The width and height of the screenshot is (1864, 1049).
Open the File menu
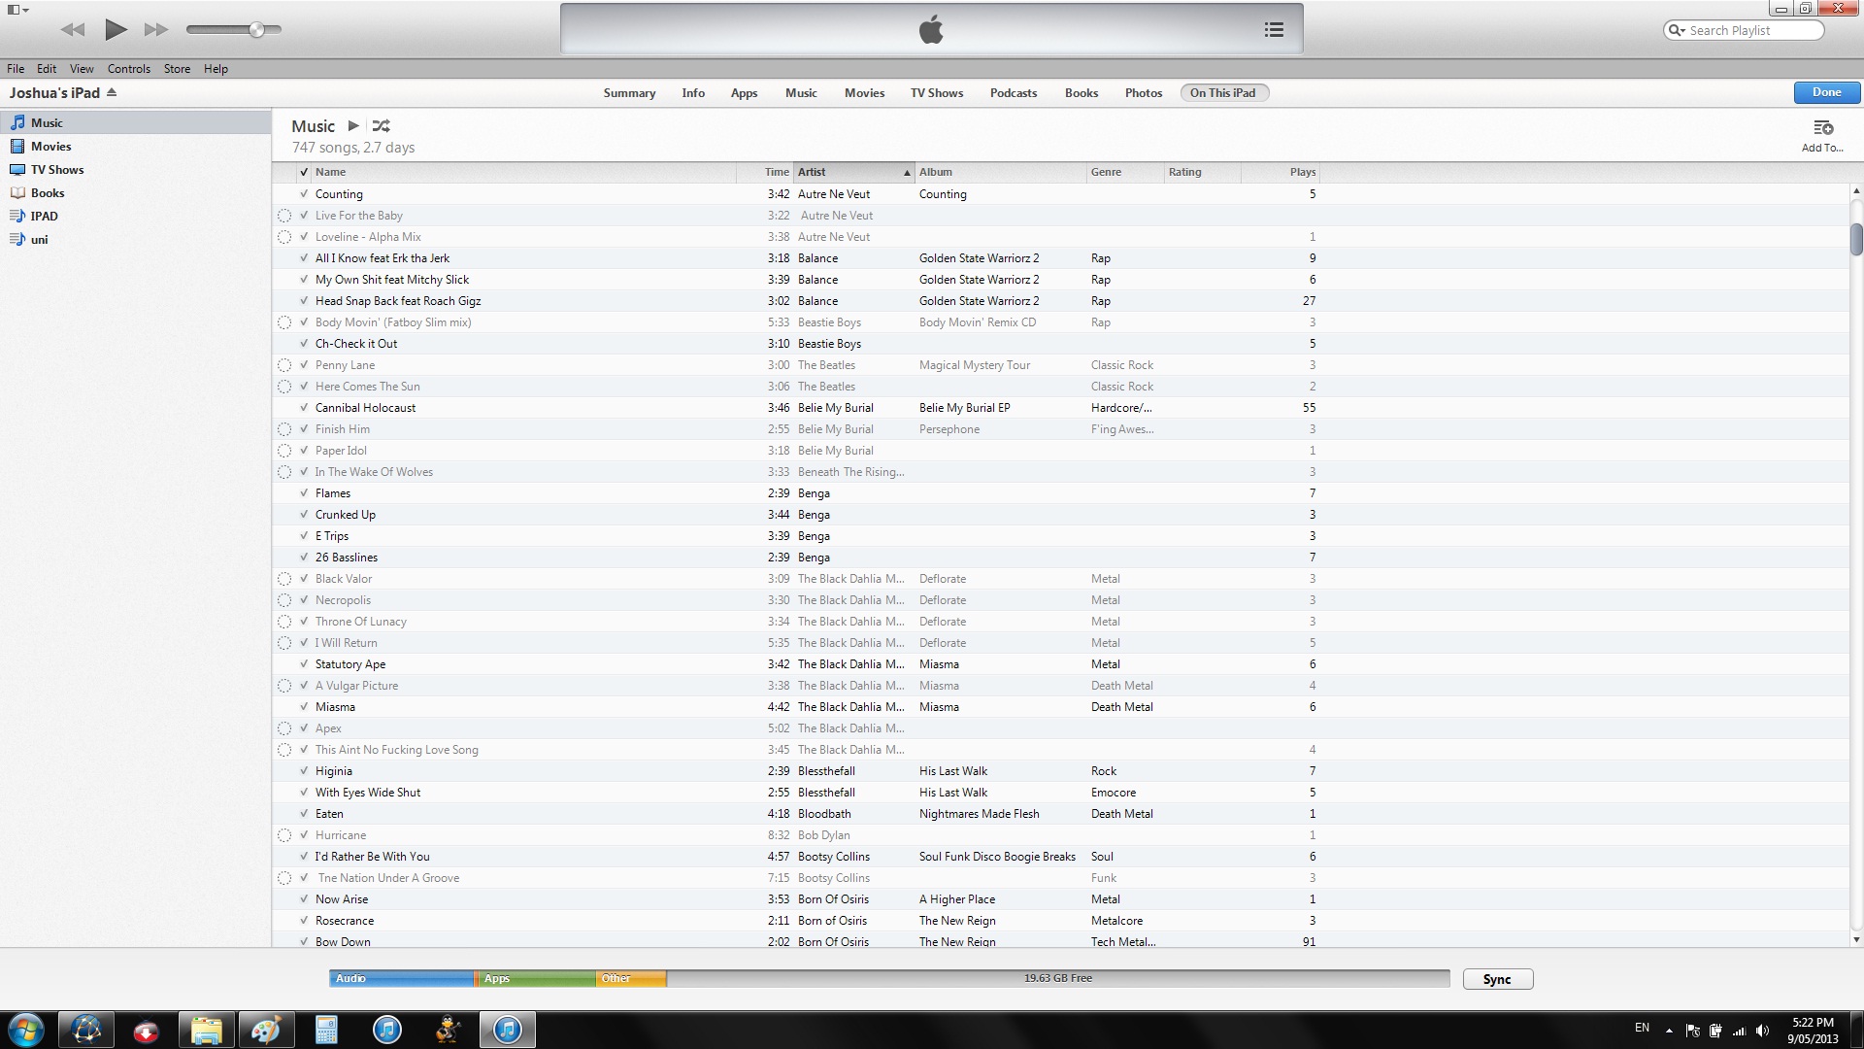click(16, 69)
